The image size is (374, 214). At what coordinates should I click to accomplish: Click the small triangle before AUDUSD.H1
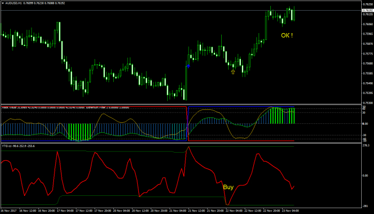pyautogui.click(x=3, y=3)
